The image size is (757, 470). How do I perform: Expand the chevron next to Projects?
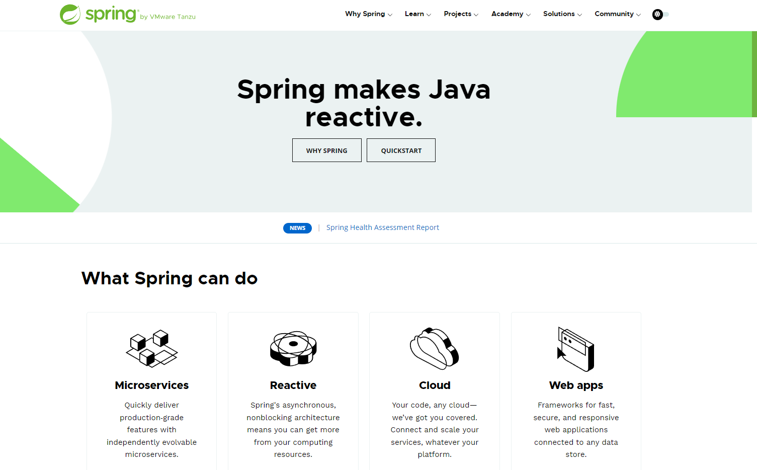[x=476, y=15]
